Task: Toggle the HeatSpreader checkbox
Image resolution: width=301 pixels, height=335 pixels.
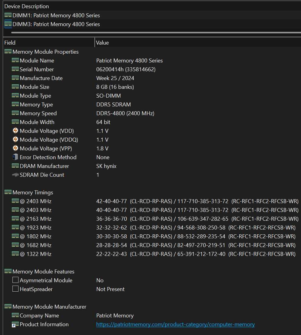Action: pos(15,289)
